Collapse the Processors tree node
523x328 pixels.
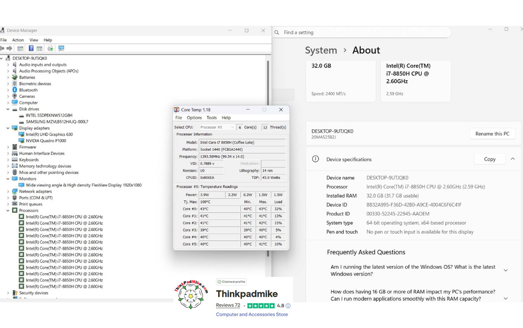8,211
